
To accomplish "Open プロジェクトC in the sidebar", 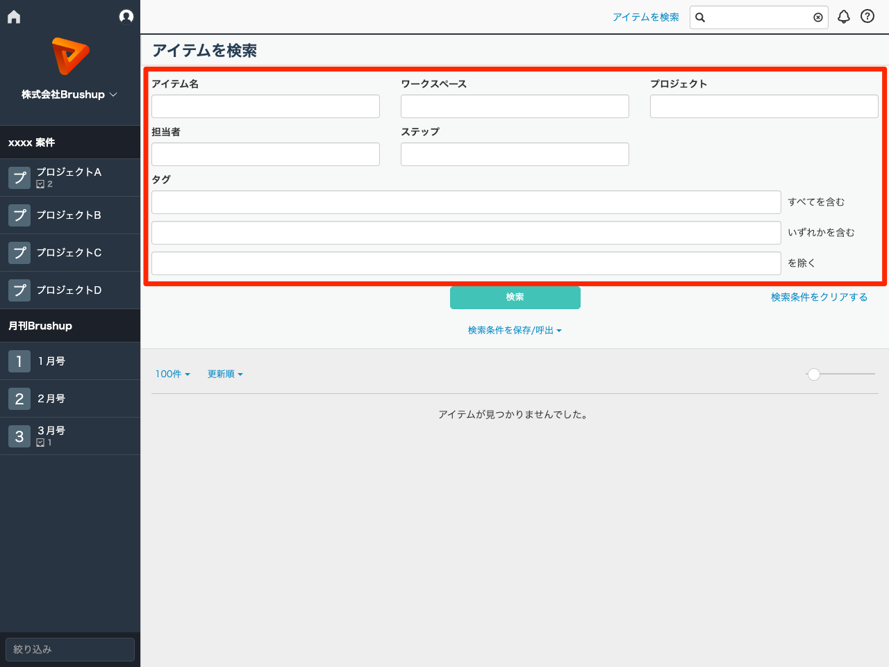I will (70, 253).
